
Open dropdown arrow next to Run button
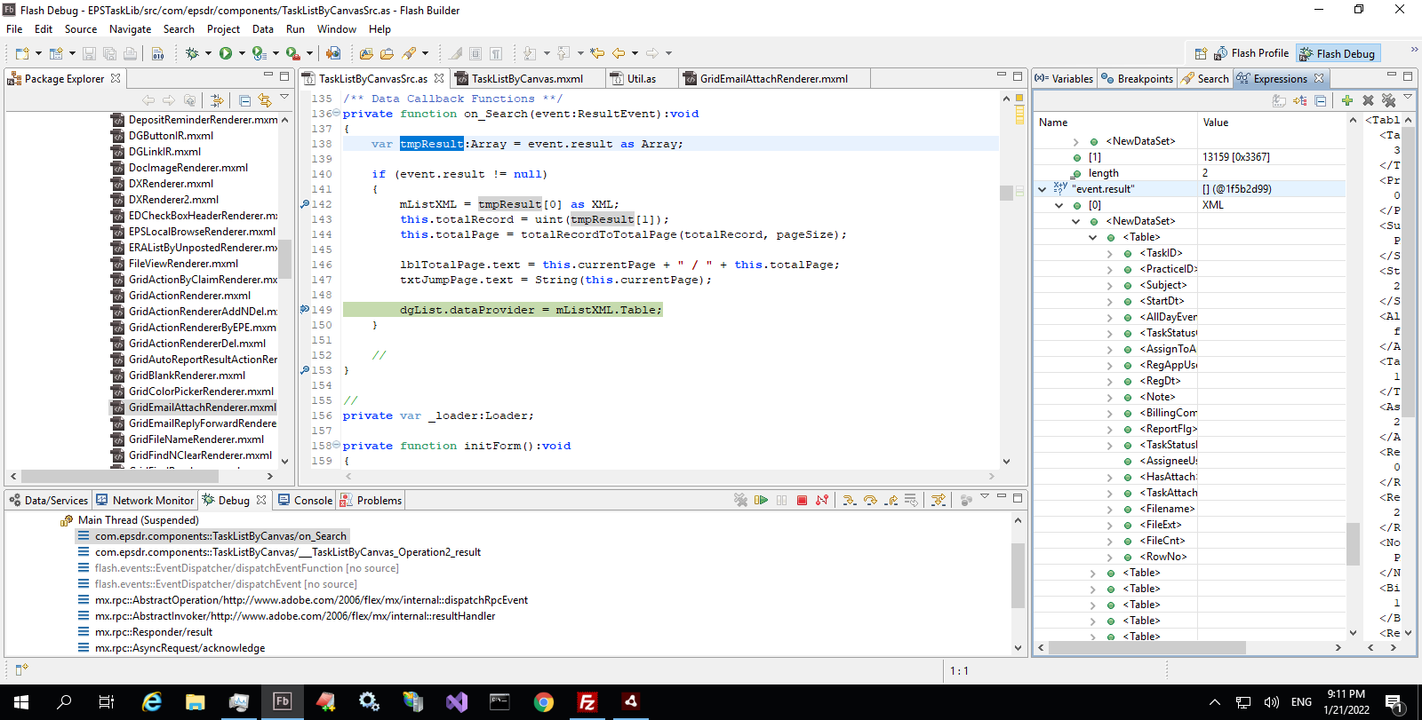[242, 53]
